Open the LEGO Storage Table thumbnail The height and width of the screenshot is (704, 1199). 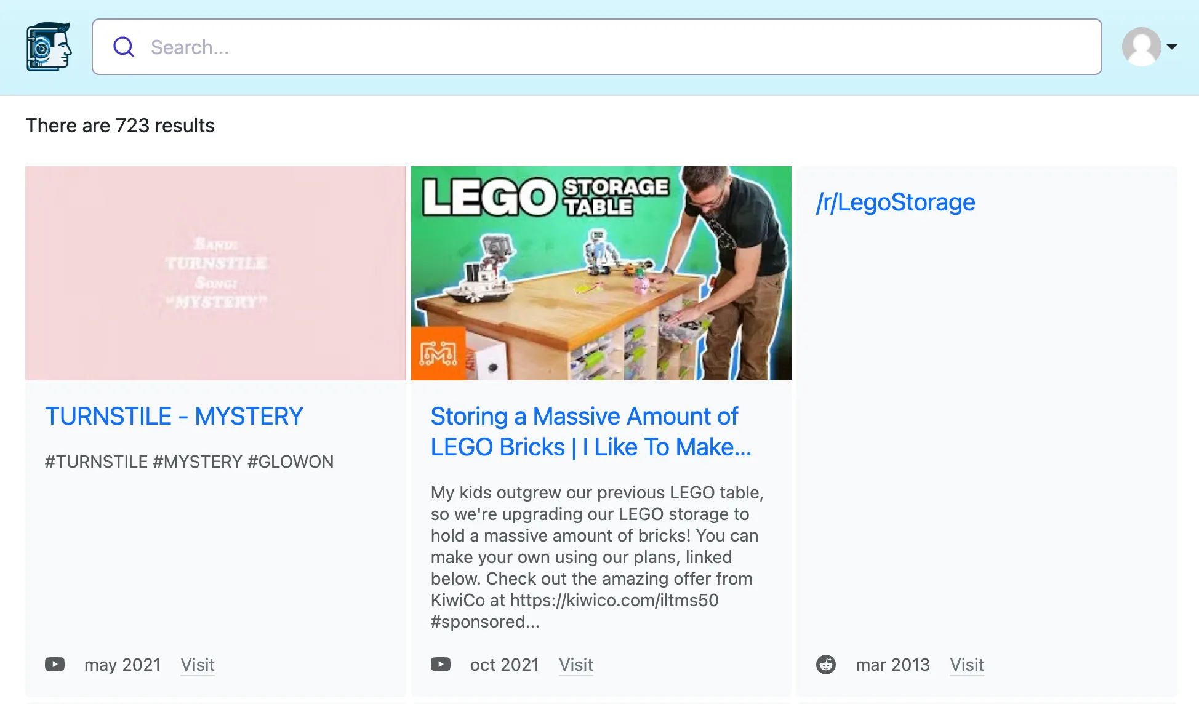(x=601, y=273)
